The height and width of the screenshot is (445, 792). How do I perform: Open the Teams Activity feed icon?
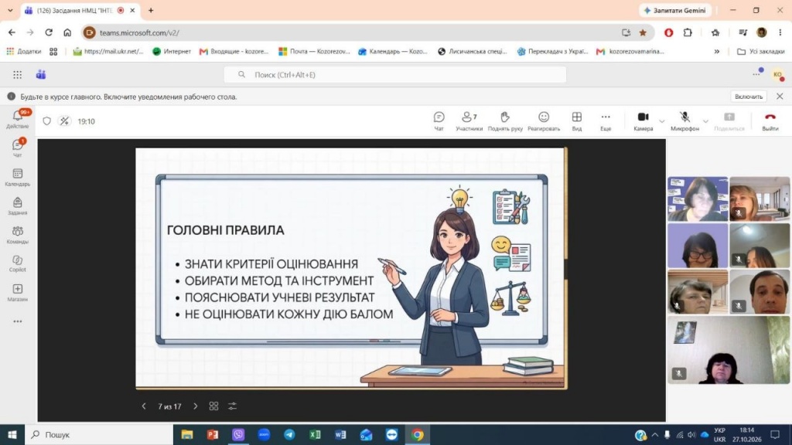pos(18,119)
